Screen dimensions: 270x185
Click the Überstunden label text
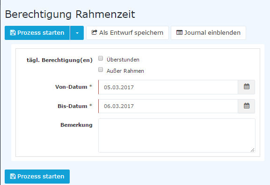pyautogui.click(x=123, y=60)
